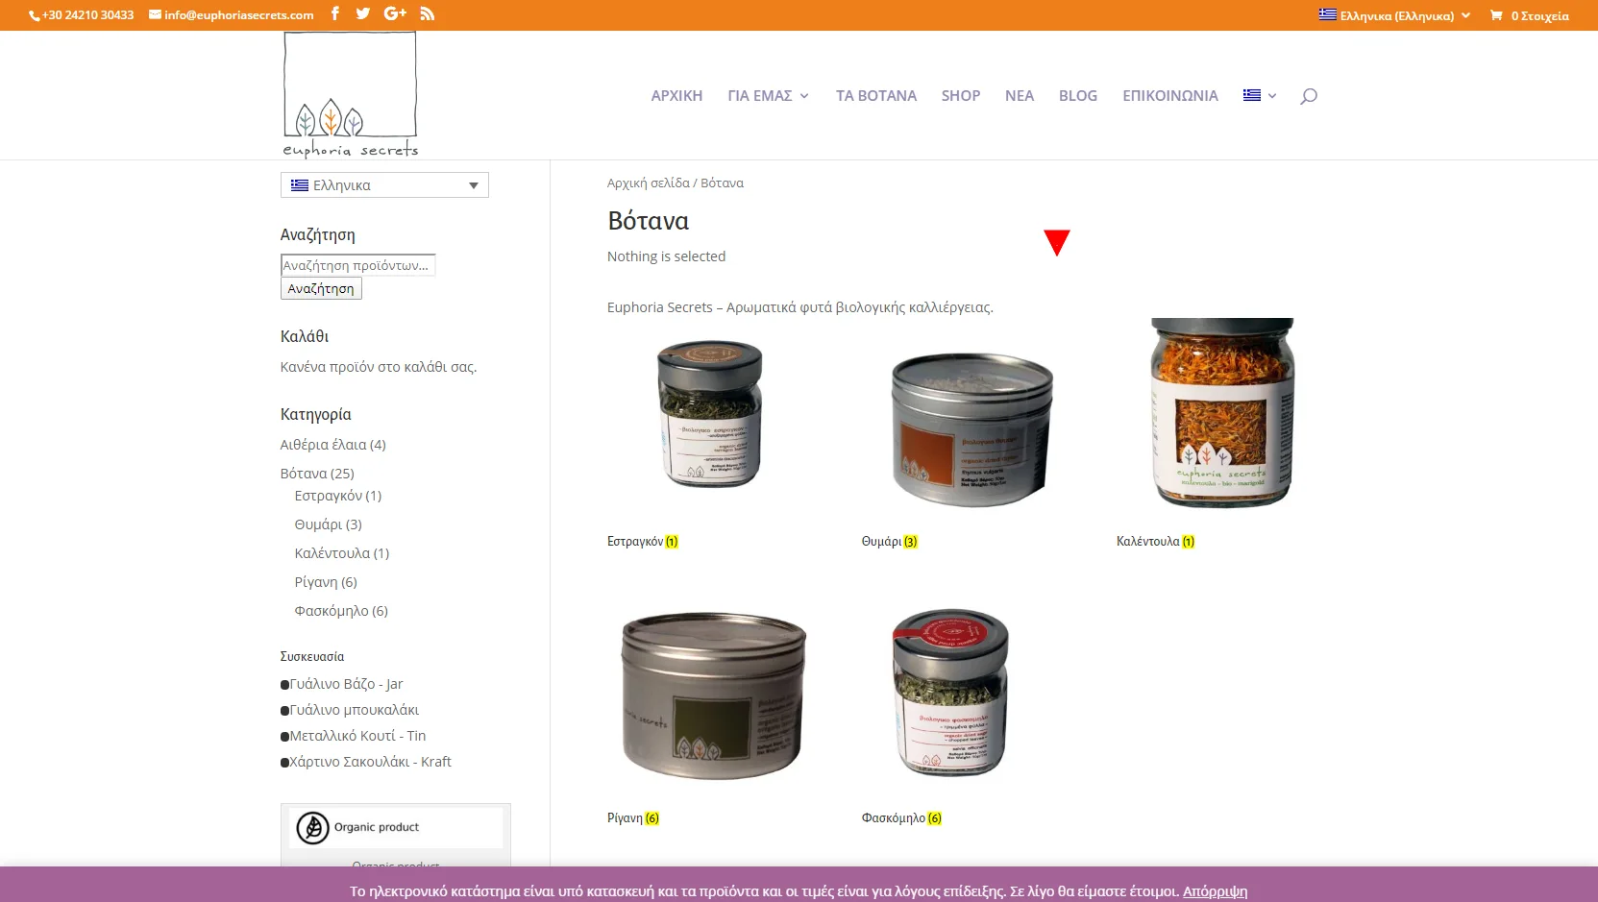
Task: Click product category title Καλέντουλα (1)
Action: point(1156,542)
